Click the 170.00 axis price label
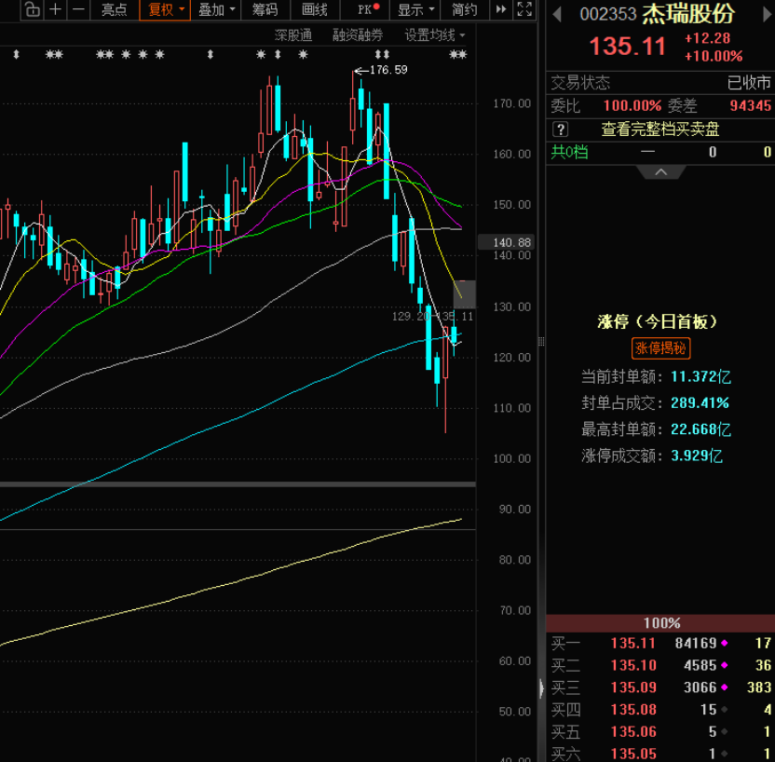Image resolution: width=775 pixels, height=762 pixels. (511, 103)
